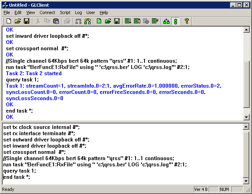
Task: Click the script pane scroll up arrow
Action: coord(246,127)
